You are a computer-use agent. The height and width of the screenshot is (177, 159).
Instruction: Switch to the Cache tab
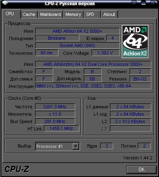coord(29,14)
